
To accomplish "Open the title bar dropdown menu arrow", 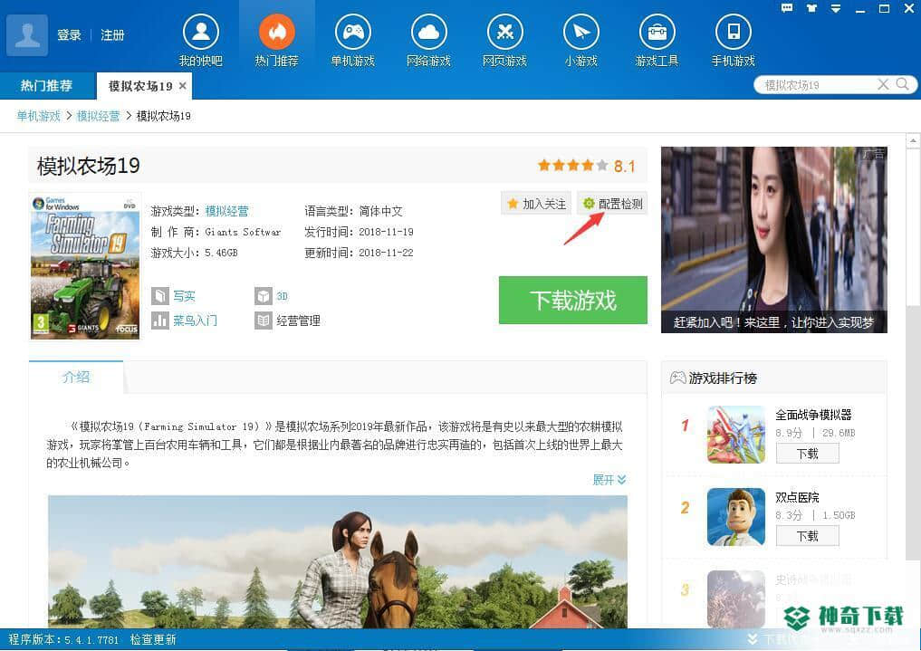I will click(x=835, y=7).
